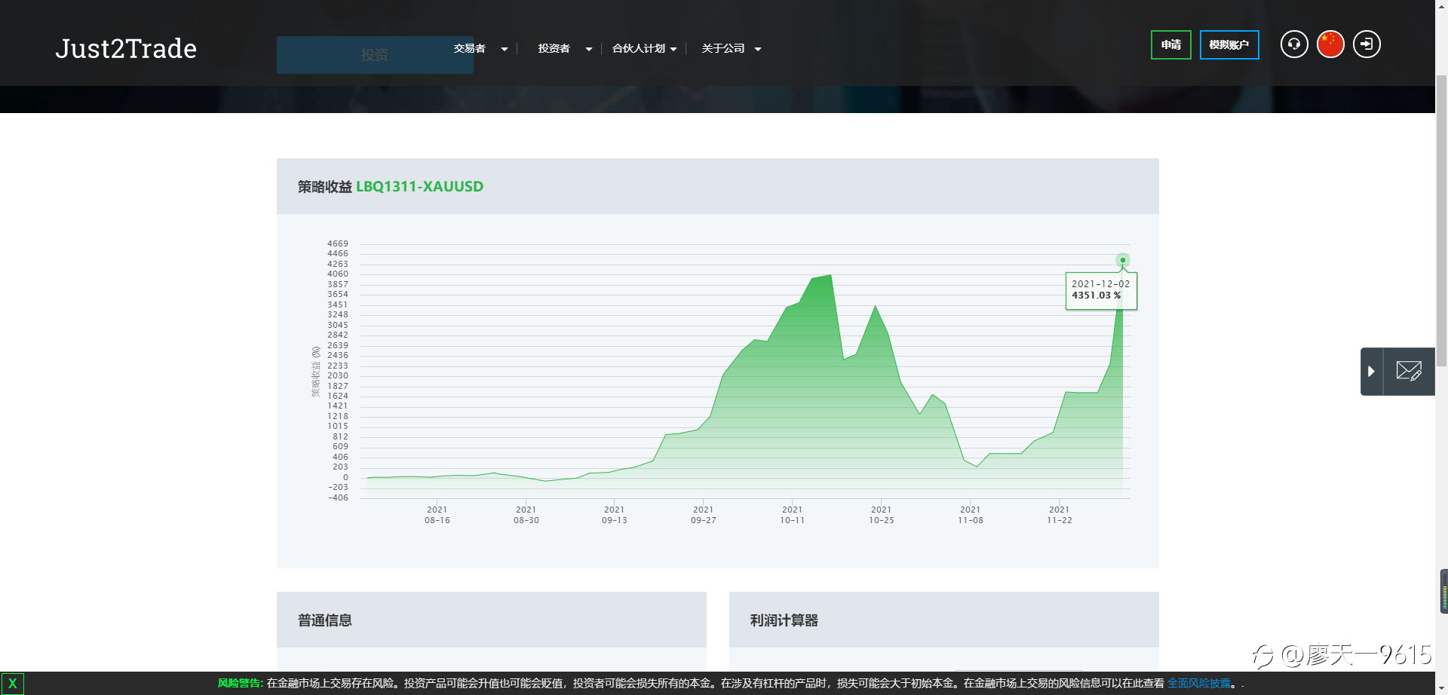The width and height of the screenshot is (1448, 695).
Task: Click the 2021-12-02 chart data point
Action: [x=1122, y=260]
